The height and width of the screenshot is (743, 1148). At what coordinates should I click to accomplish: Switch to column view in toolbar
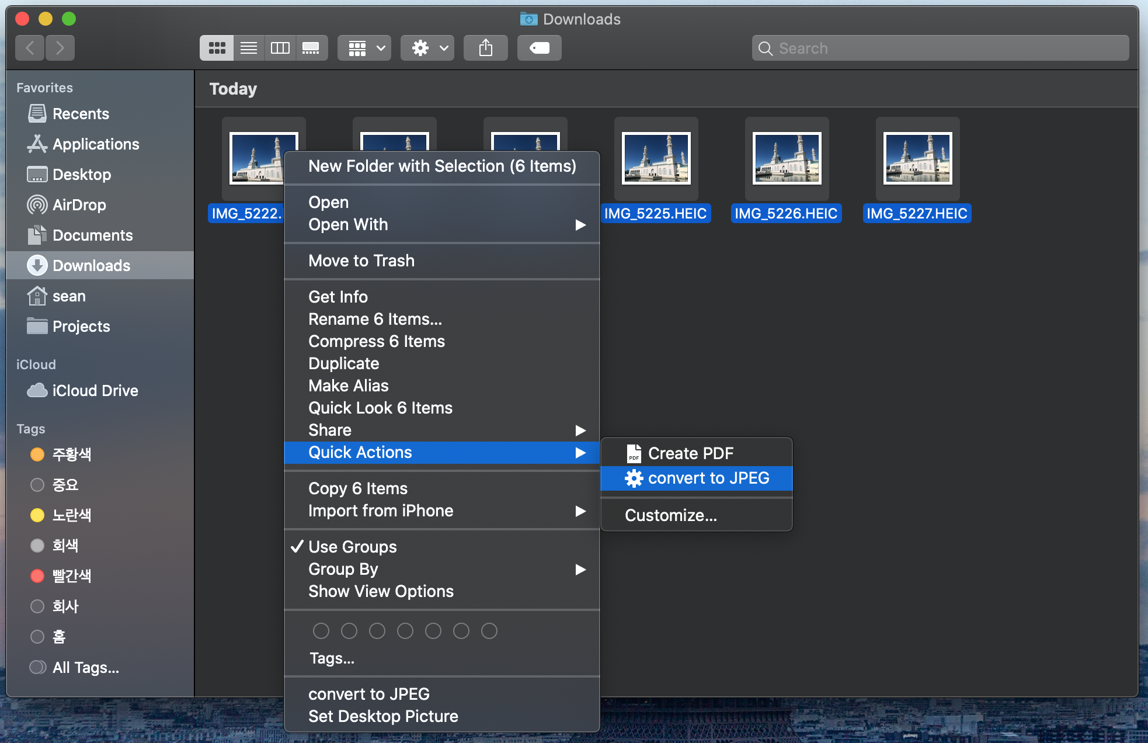tap(280, 48)
